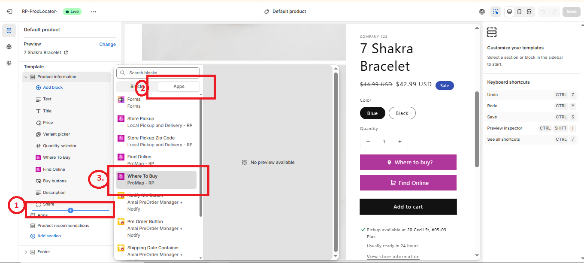Switch to fullscreen width preview icon
584x263 pixels.
point(530,12)
